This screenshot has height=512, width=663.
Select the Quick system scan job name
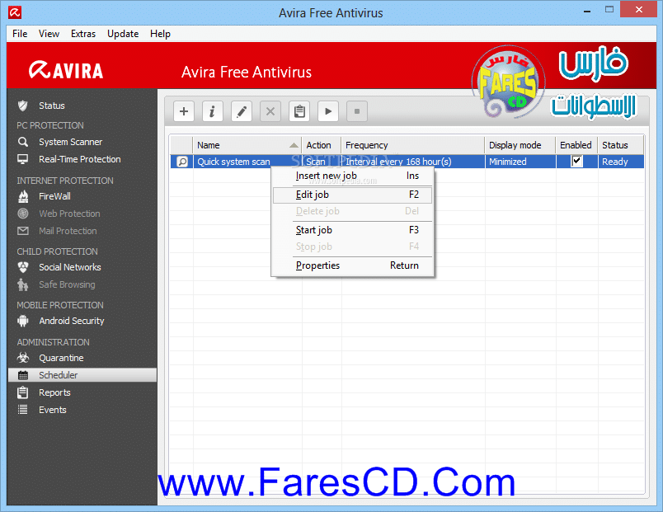pyautogui.click(x=234, y=162)
